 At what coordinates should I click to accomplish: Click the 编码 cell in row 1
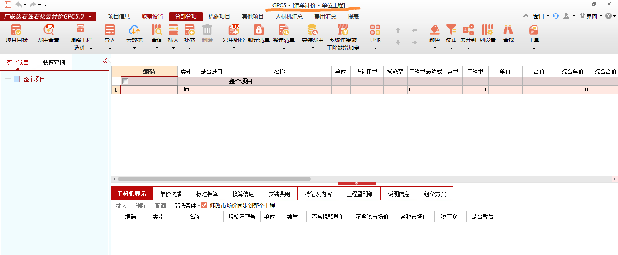(x=149, y=90)
